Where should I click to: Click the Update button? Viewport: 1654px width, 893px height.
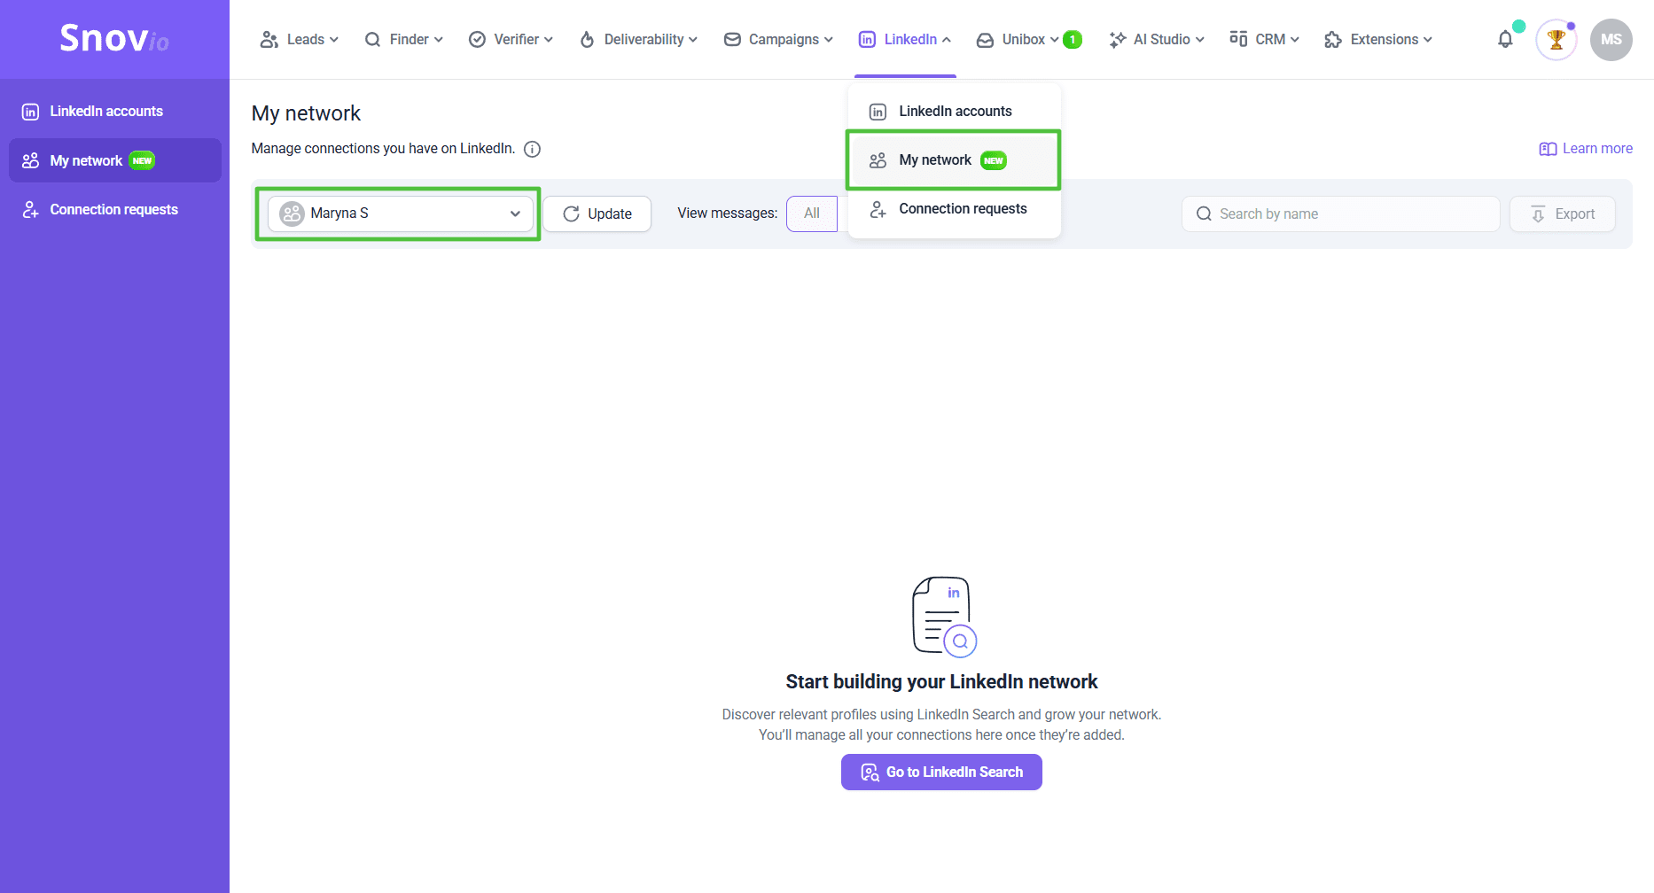(x=597, y=214)
